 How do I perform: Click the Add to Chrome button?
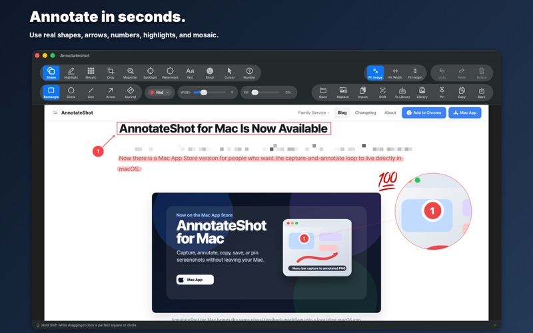tap(424, 113)
